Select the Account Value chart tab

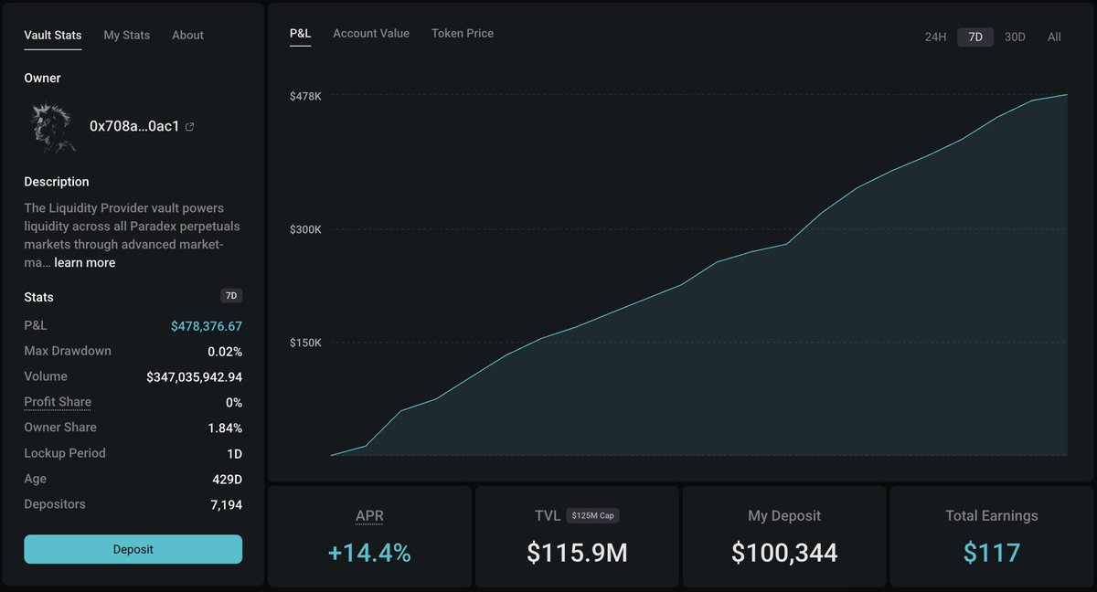pos(371,33)
